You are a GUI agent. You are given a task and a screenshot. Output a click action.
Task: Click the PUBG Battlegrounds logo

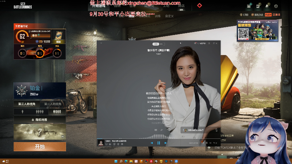click(23, 6)
